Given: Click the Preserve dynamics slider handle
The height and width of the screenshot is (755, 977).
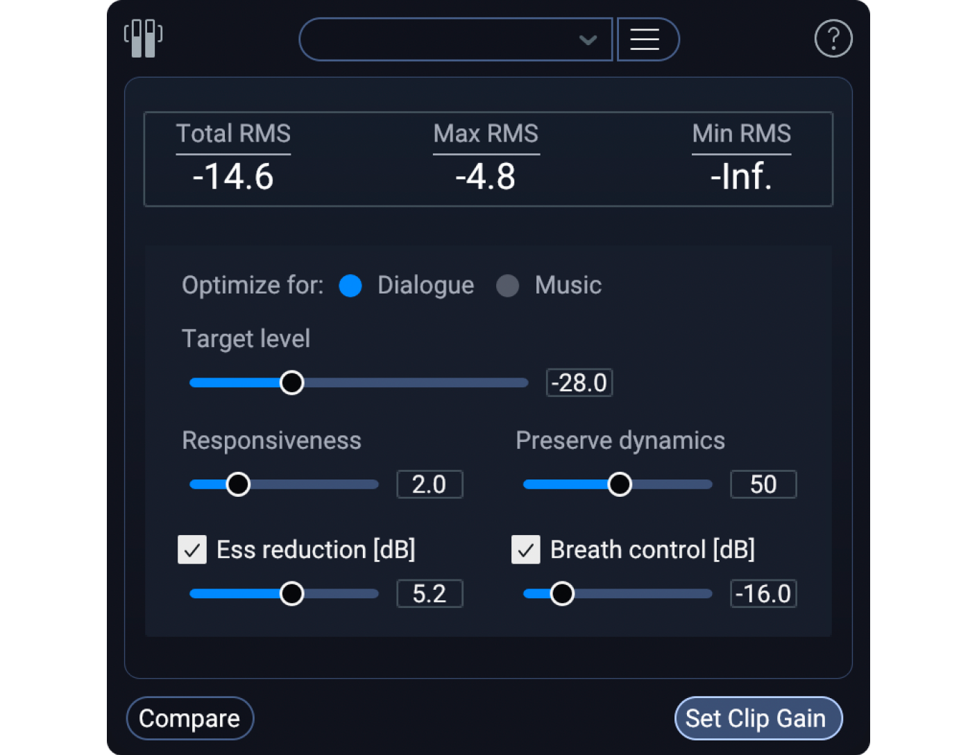Looking at the screenshot, I should 620,484.
